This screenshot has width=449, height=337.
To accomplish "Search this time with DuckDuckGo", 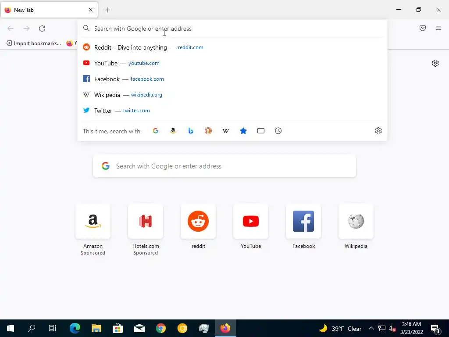I will click(208, 131).
